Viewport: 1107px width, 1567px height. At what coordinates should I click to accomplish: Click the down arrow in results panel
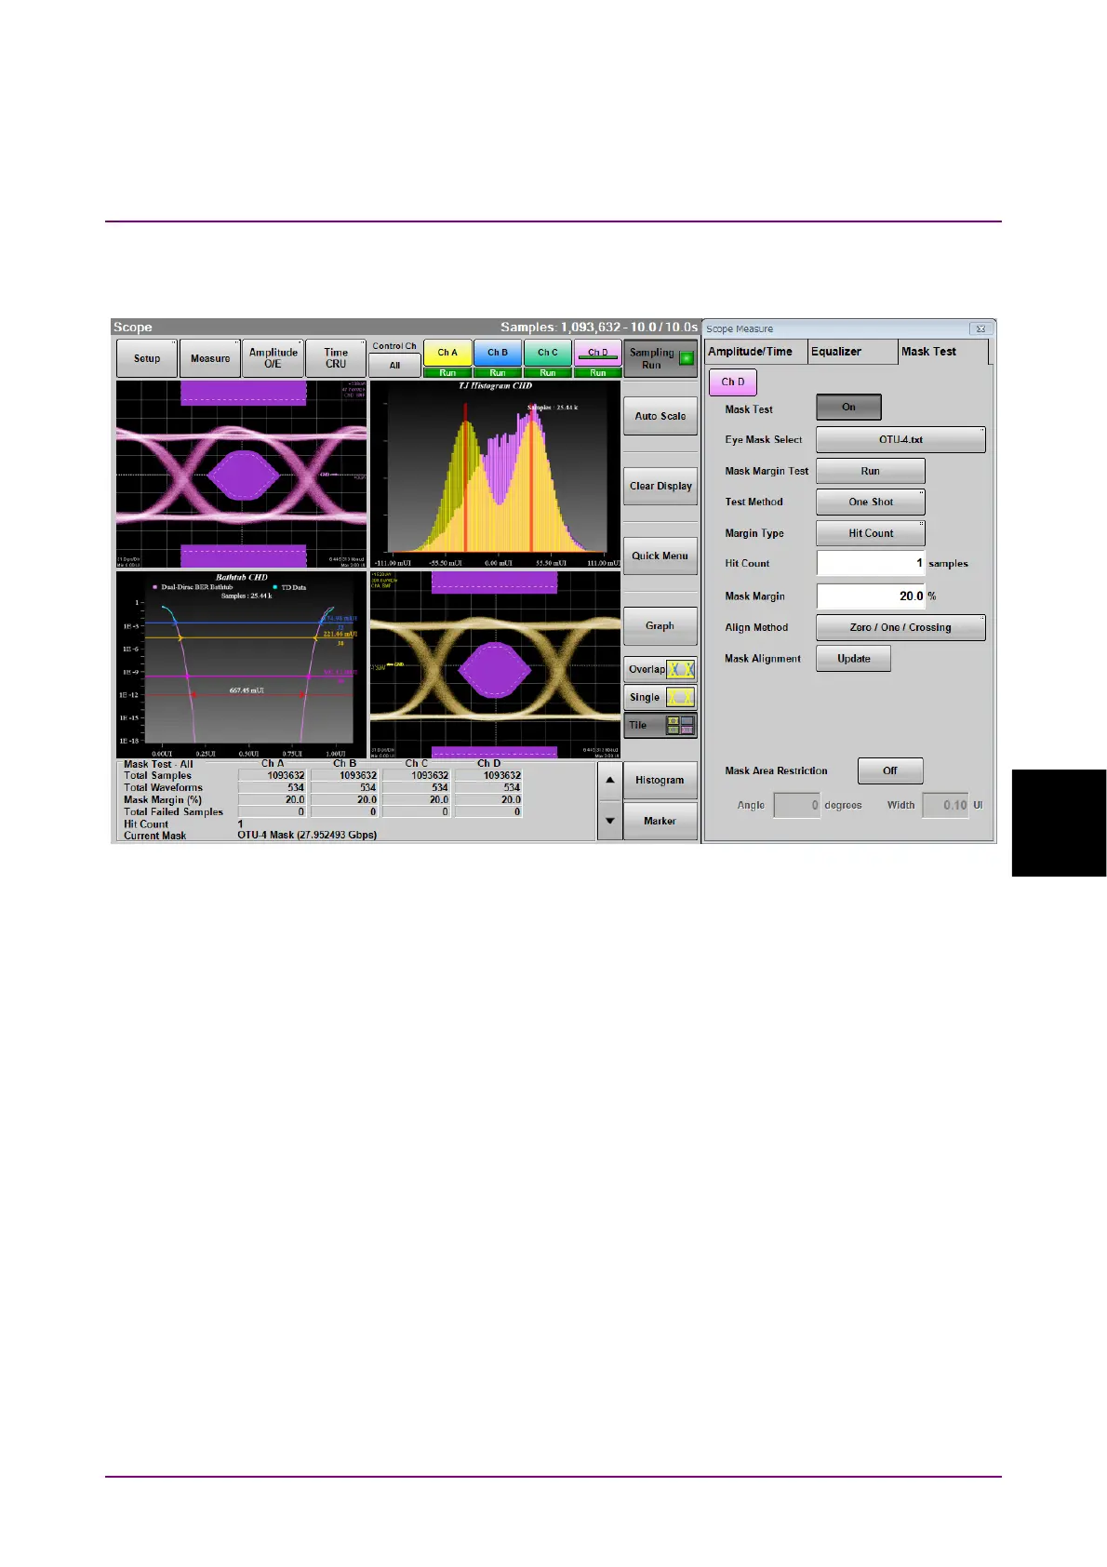(609, 821)
